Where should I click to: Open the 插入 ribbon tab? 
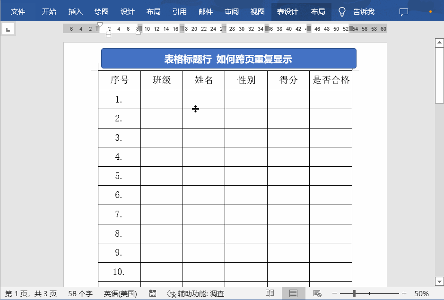(75, 12)
